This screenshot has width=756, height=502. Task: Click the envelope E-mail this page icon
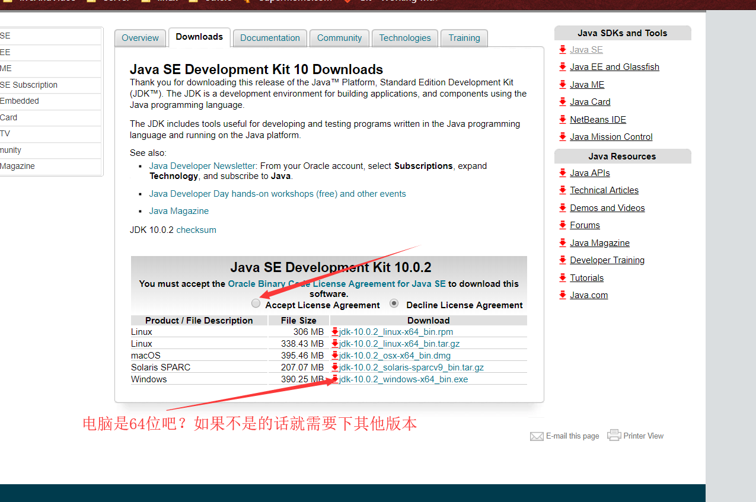pyautogui.click(x=537, y=436)
